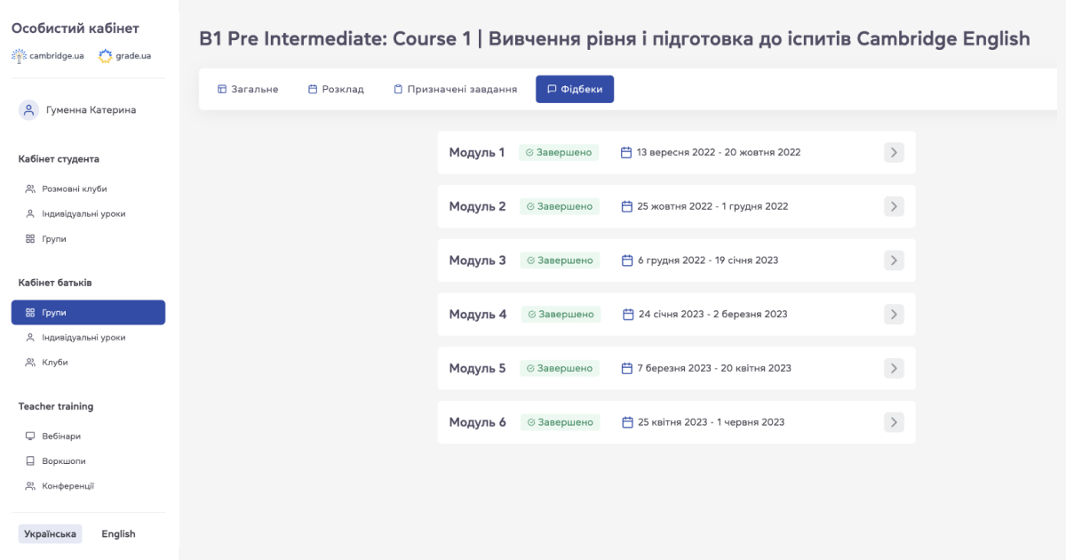This screenshot has height=560, width=1066.
Task: Click calendar icon in Модуль 3 row
Action: pos(627,260)
